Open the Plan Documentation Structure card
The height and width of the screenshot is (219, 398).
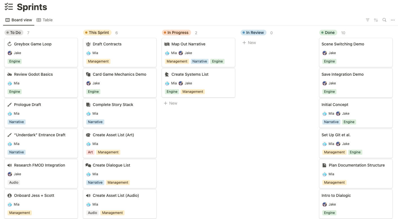point(356,165)
